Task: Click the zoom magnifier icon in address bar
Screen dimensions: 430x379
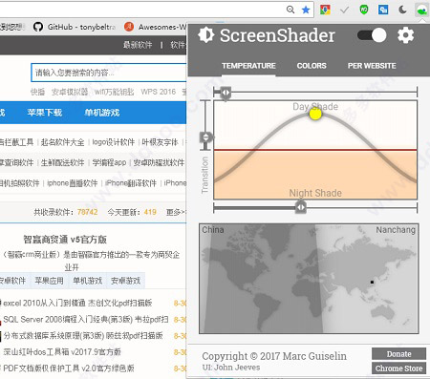Action: 290,10
